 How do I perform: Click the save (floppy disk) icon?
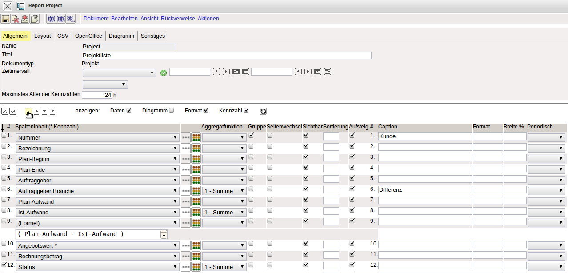click(x=6, y=19)
